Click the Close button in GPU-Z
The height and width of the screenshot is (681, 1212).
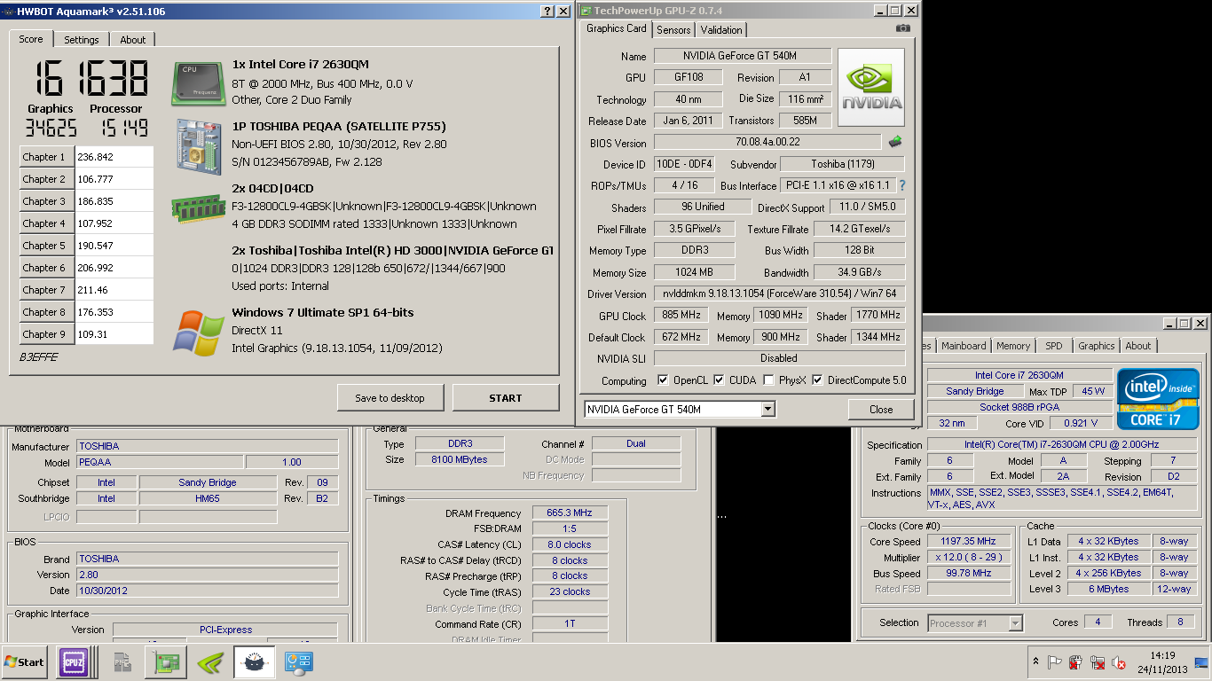pyautogui.click(x=881, y=410)
